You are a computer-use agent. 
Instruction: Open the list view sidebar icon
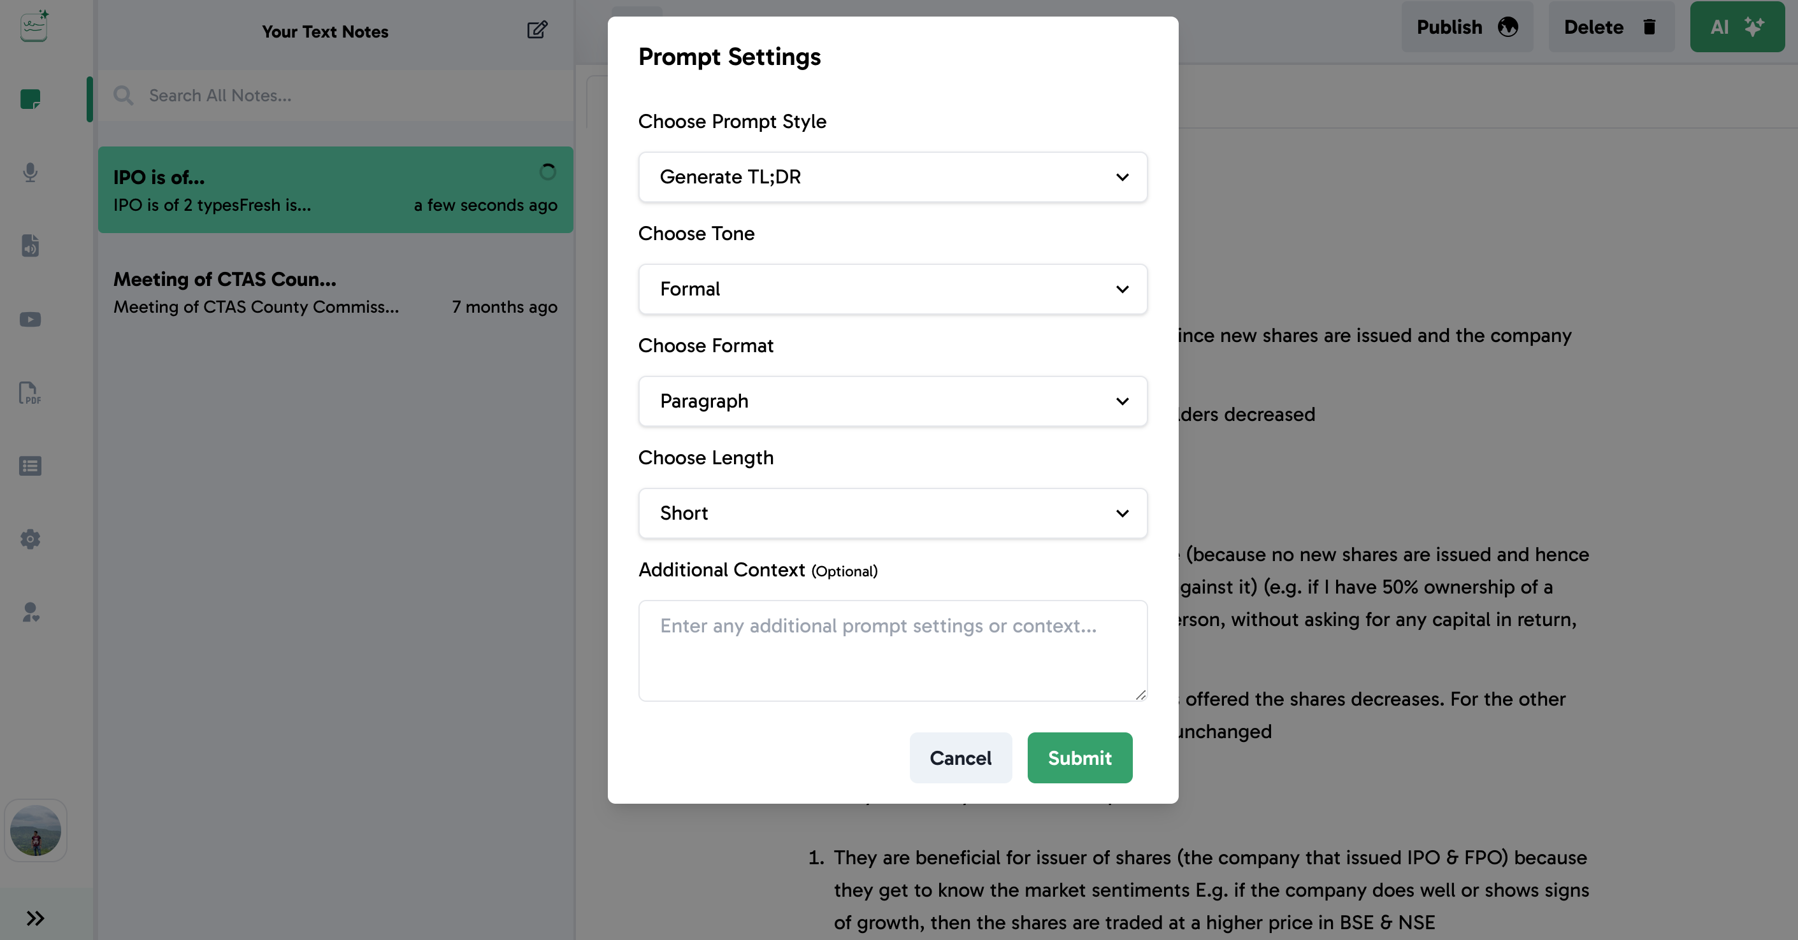pos(30,466)
